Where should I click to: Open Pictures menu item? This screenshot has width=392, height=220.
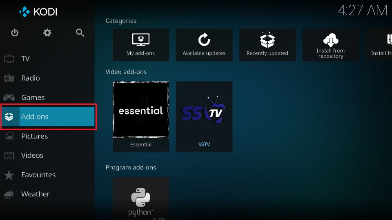click(x=47, y=136)
